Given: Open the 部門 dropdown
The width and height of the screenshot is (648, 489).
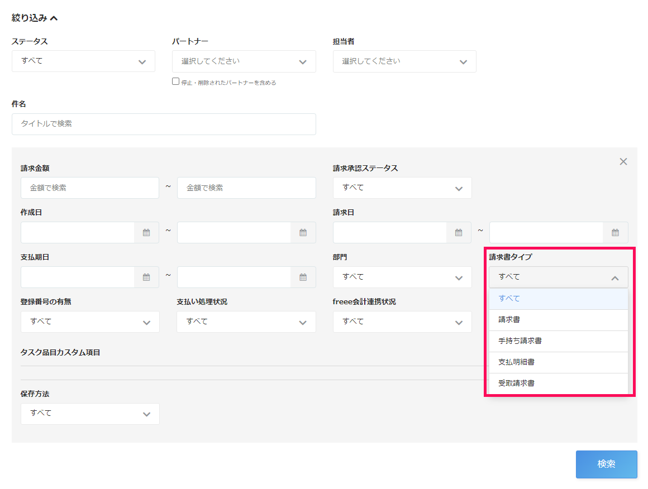Looking at the screenshot, I should 402,277.
